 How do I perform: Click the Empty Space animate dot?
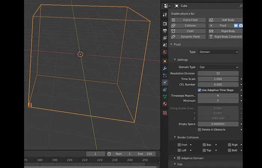coord(241,124)
